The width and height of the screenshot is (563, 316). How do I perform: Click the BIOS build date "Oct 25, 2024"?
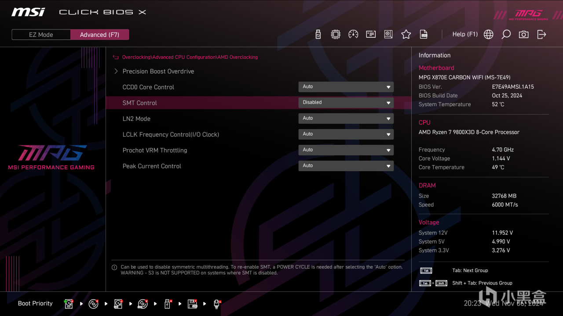click(x=508, y=96)
